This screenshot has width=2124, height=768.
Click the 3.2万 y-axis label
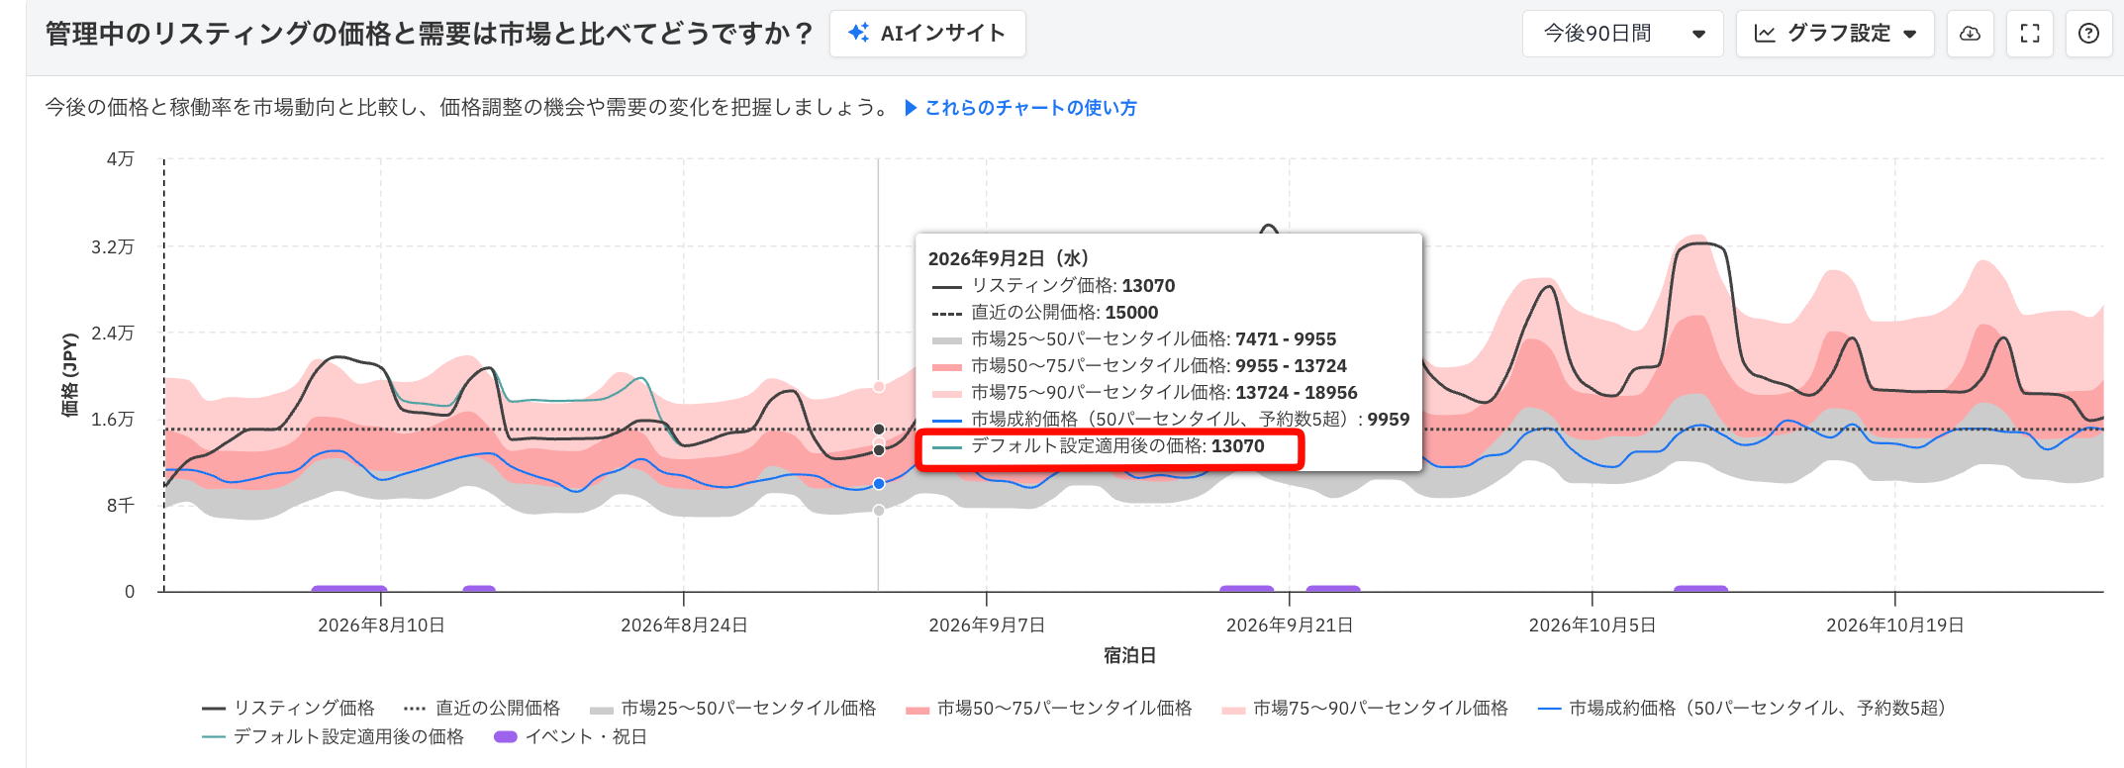113,246
